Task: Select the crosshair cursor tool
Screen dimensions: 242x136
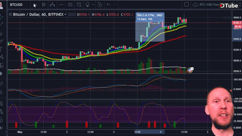Action: pyautogui.click(x=2, y=17)
